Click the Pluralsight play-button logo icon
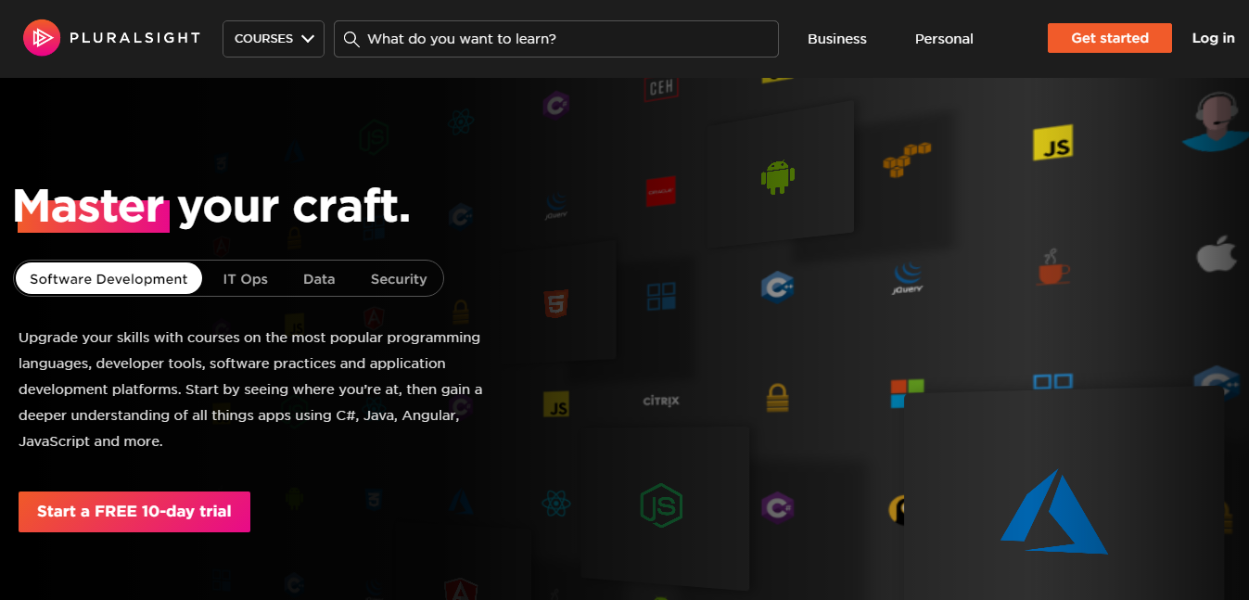Screen dimensions: 1249x600 tap(42, 38)
